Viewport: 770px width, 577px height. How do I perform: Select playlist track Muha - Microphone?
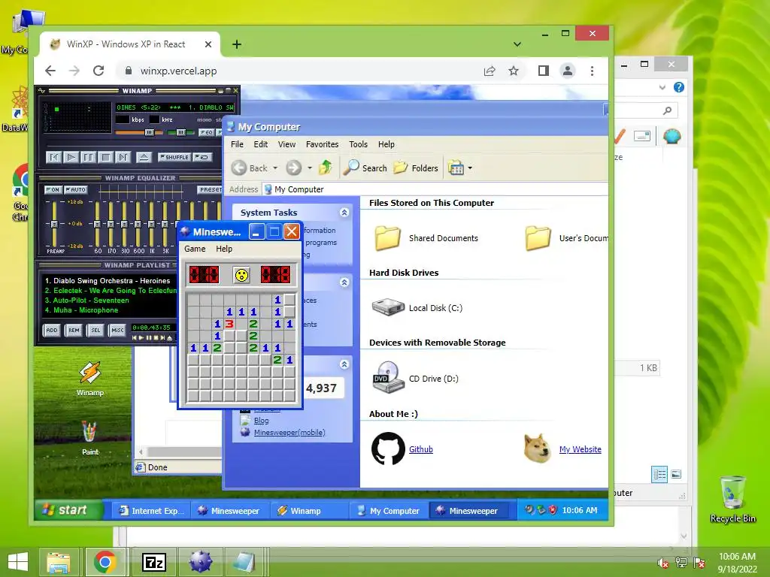click(x=81, y=310)
